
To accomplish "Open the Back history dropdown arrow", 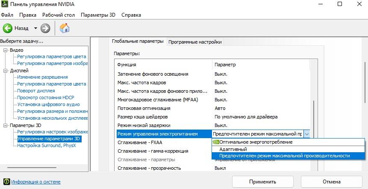I will pyautogui.click(x=35, y=28).
